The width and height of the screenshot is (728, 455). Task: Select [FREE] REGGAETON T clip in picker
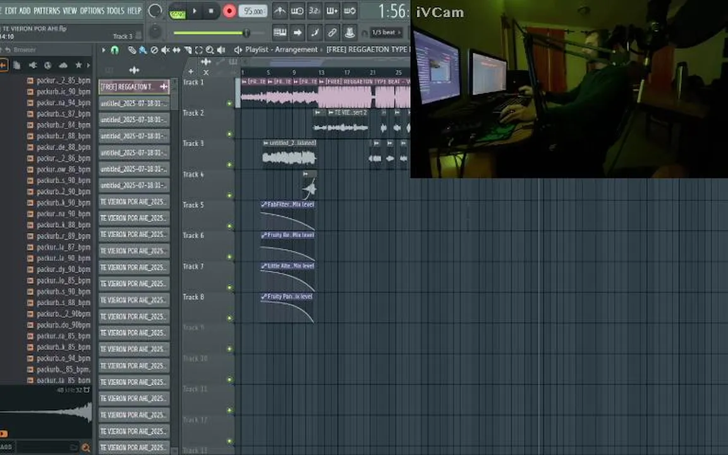pyautogui.click(x=134, y=87)
